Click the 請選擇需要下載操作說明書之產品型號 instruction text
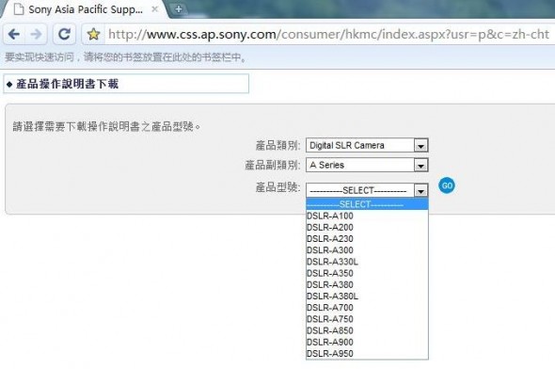Image resolution: width=555 pixels, height=369 pixels. (x=107, y=126)
